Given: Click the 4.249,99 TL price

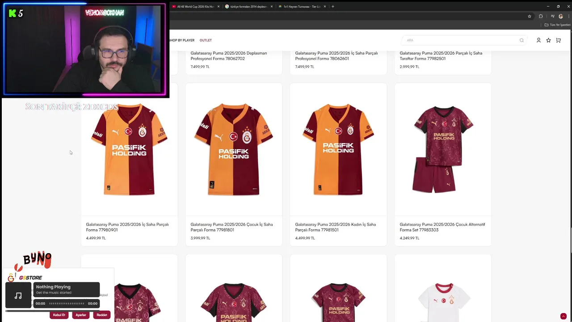Looking at the screenshot, I should pyautogui.click(x=409, y=238).
